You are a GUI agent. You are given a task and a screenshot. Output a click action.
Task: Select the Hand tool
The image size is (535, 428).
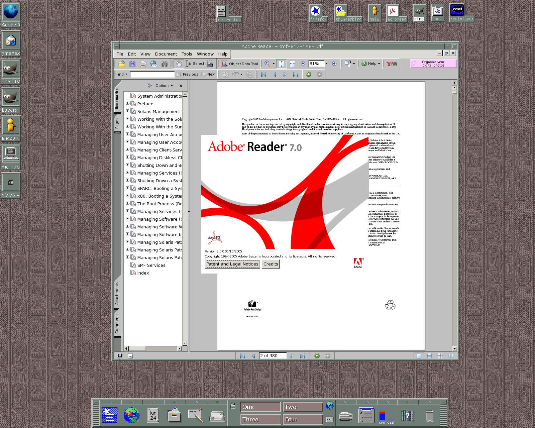[x=179, y=64]
